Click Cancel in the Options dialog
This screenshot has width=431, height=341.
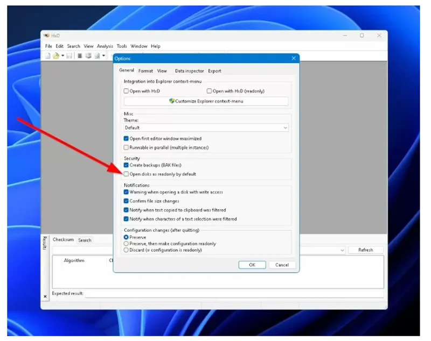pos(282,265)
